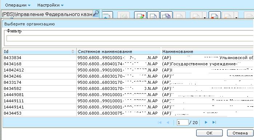Click the (AP)Государственное учреждение name cell
This screenshot has height=140, width=254.
coord(207,64)
